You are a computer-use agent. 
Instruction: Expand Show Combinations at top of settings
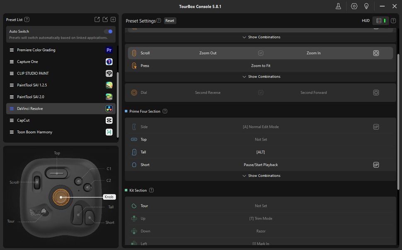tap(261, 37)
